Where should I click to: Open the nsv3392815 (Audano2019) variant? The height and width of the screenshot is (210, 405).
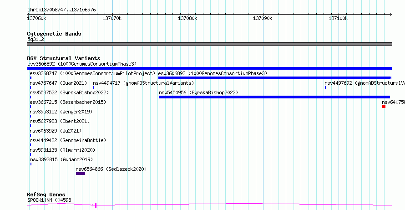61,159
